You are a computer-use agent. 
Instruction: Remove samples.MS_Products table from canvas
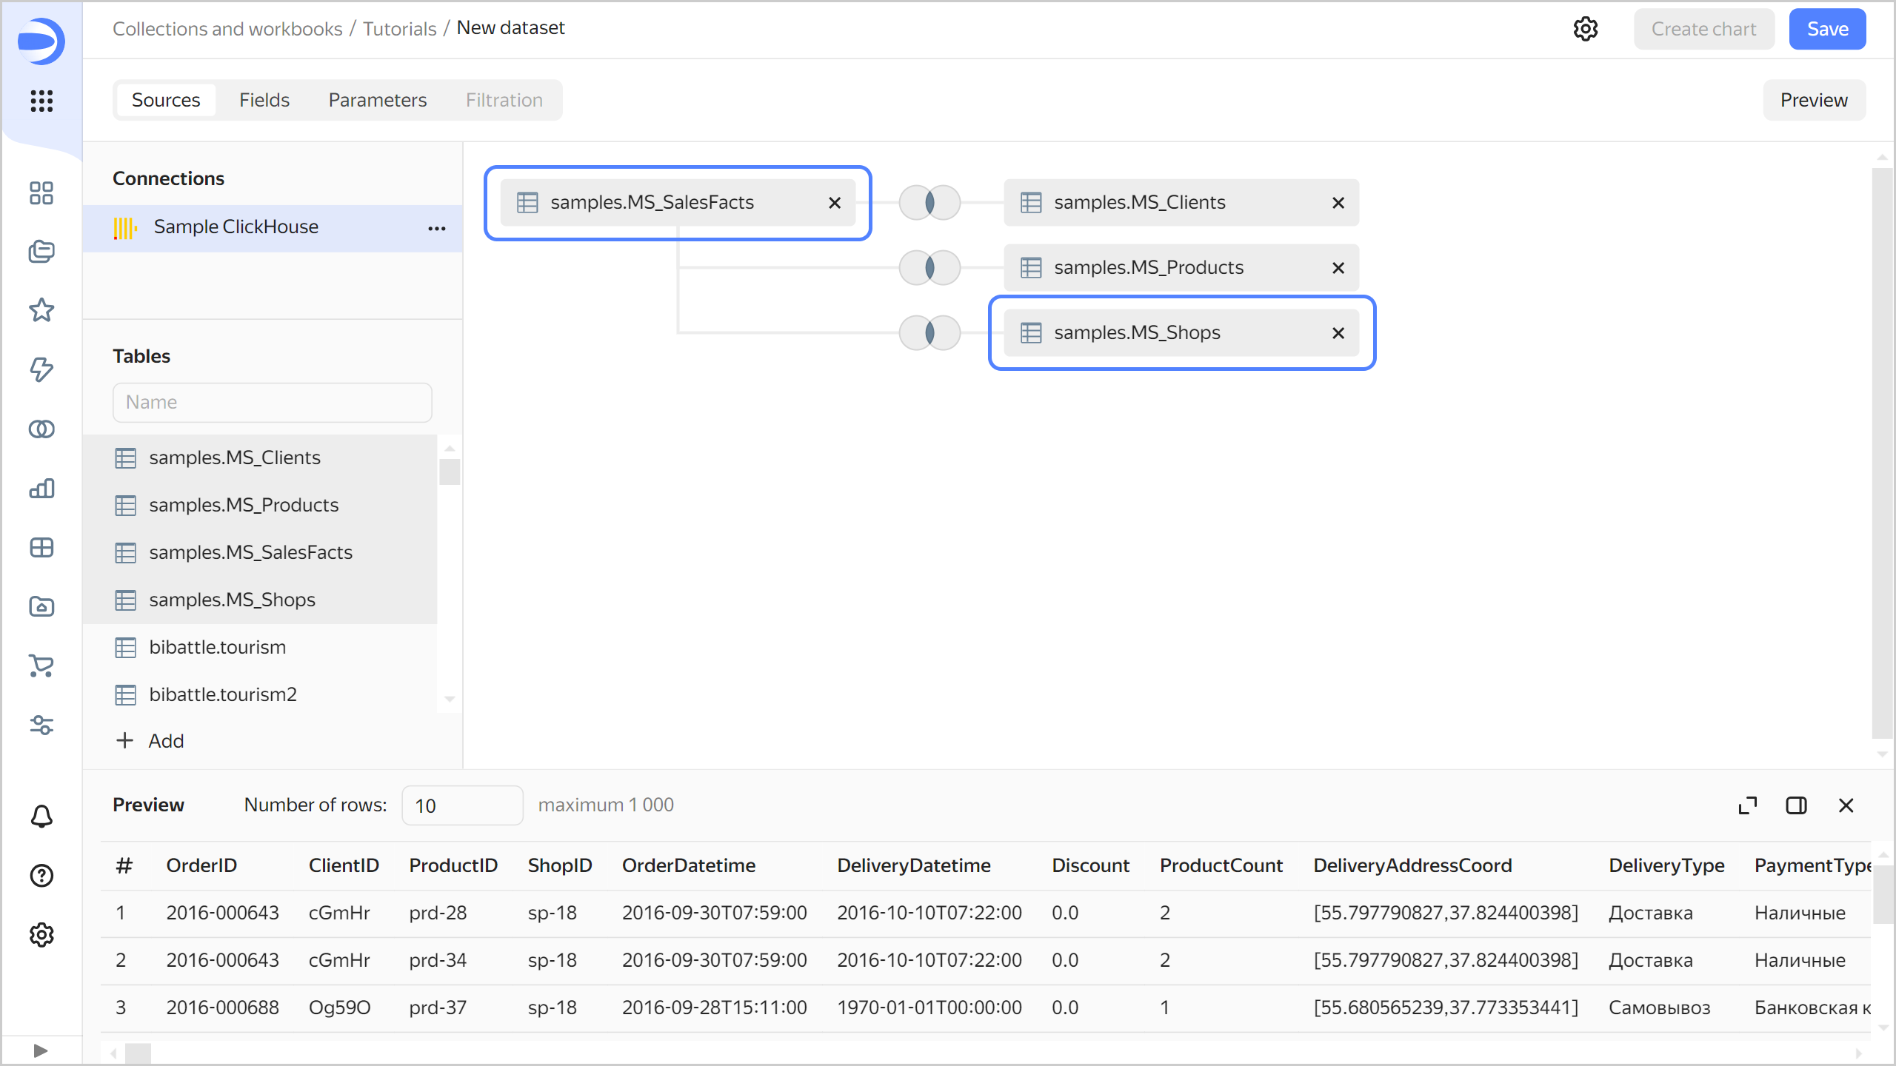pos(1338,268)
